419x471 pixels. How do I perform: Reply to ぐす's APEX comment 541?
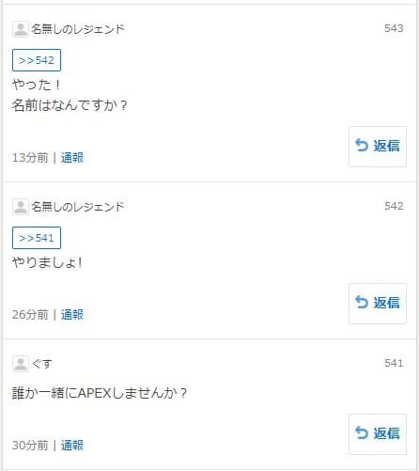click(378, 434)
